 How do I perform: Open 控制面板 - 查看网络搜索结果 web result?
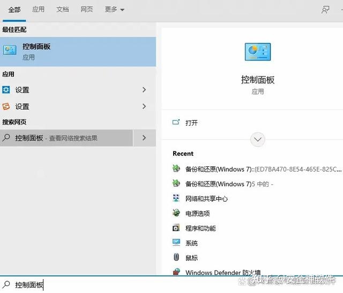point(66,137)
